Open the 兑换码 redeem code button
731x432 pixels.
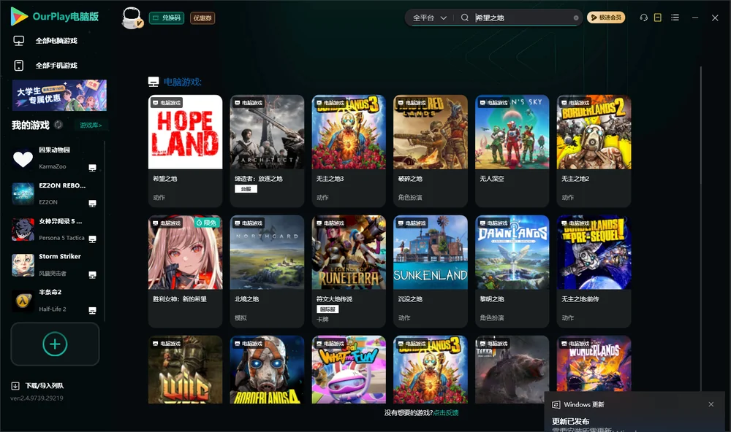coord(167,18)
